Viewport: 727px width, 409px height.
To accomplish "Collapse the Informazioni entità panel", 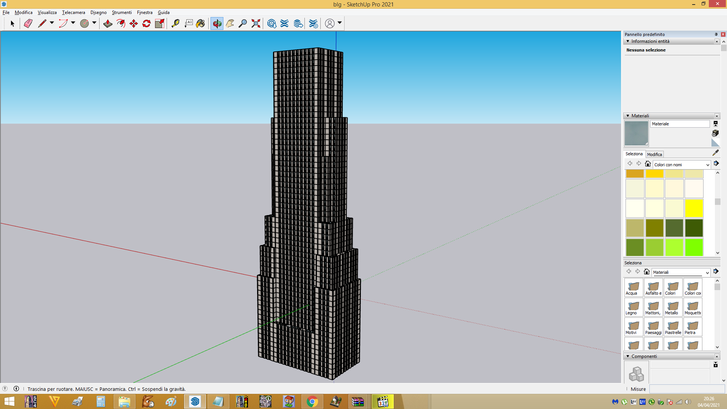I will pos(628,41).
